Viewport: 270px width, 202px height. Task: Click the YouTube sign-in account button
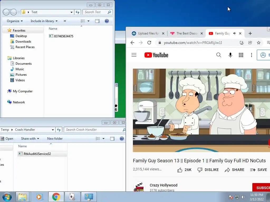263,55
